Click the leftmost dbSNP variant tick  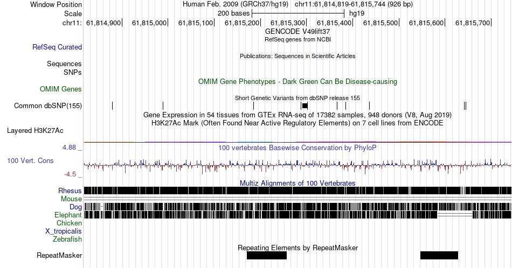(x=112, y=105)
